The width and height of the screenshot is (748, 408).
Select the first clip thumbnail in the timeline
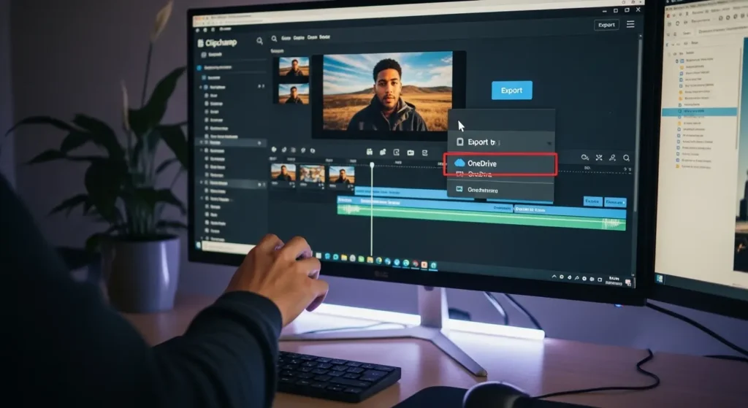283,173
